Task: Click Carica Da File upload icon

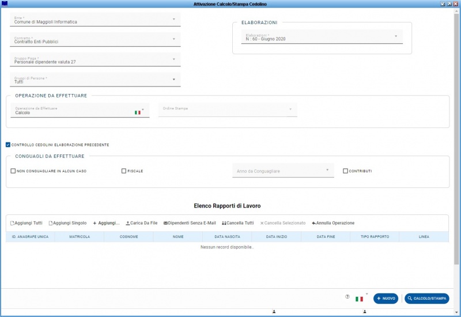Action: [x=128, y=223]
